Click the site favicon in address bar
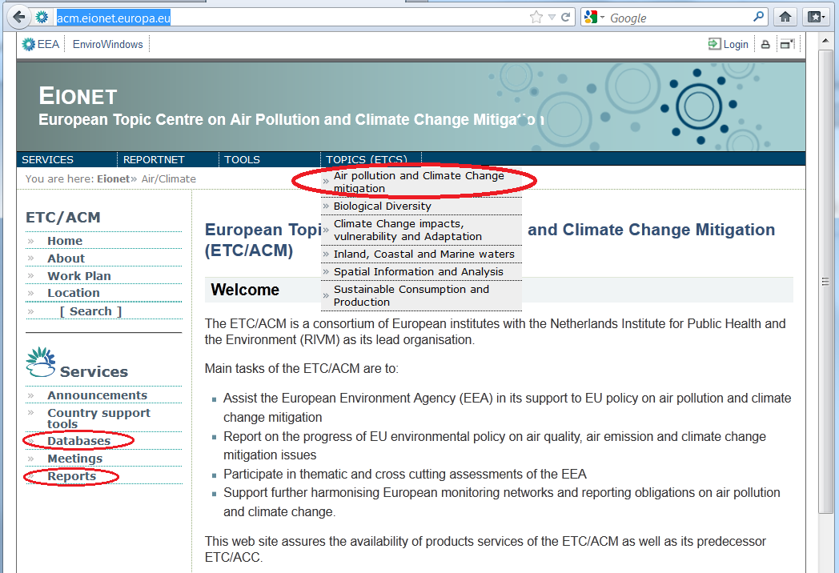The width and height of the screenshot is (839, 573). tap(42, 17)
